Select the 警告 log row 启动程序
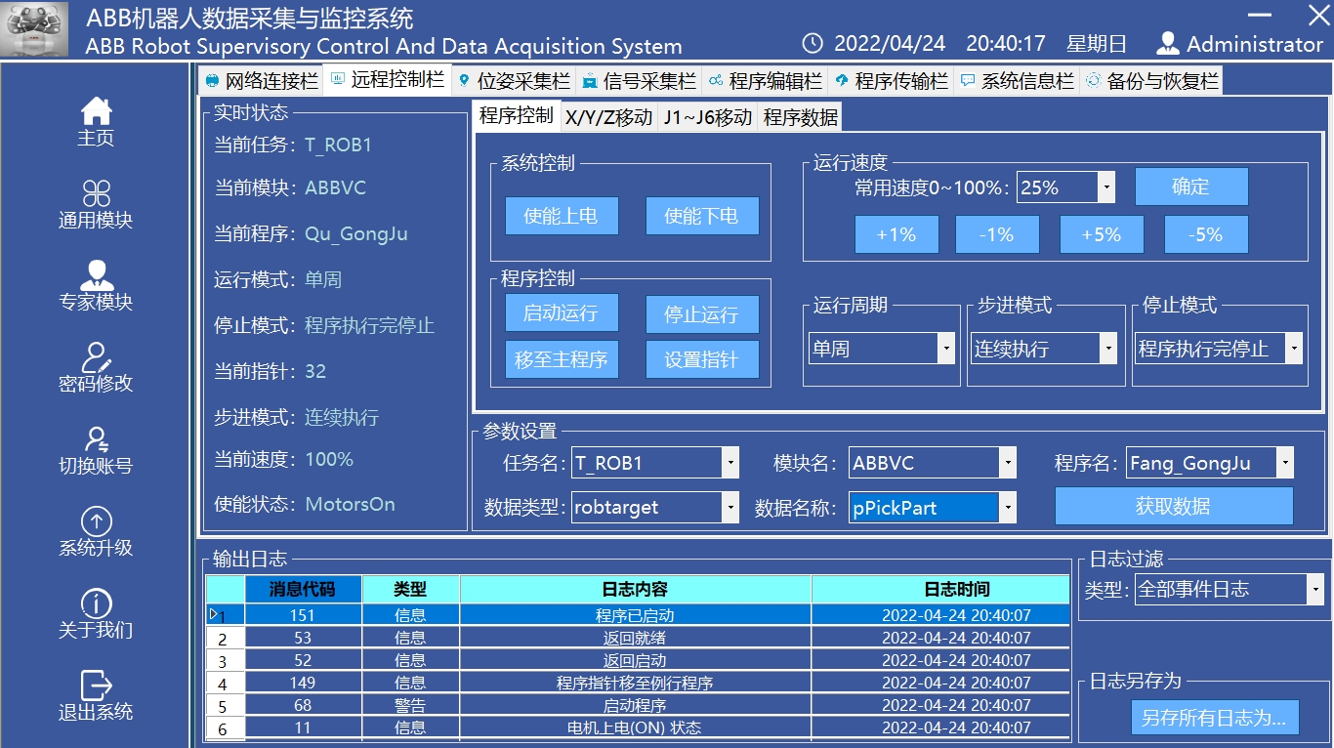 [x=638, y=705]
